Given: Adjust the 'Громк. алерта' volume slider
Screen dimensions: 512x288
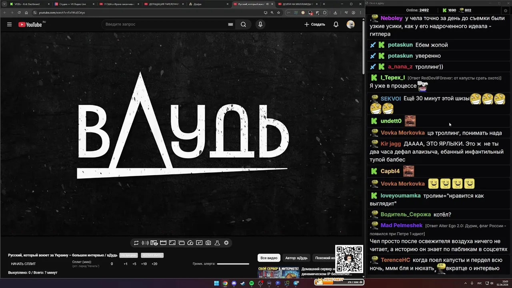Looking at the screenshot, I should click(x=233, y=264).
